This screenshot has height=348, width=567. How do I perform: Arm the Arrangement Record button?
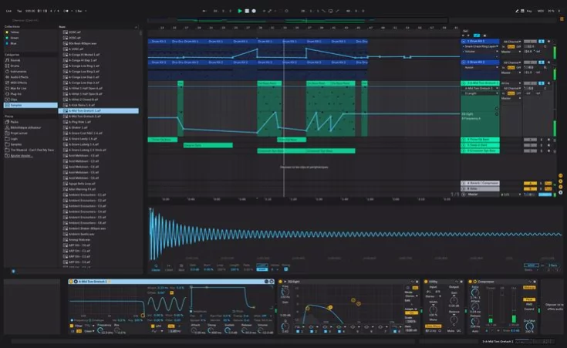pos(254,11)
